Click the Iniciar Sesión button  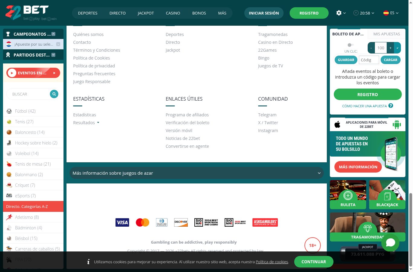tap(264, 13)
